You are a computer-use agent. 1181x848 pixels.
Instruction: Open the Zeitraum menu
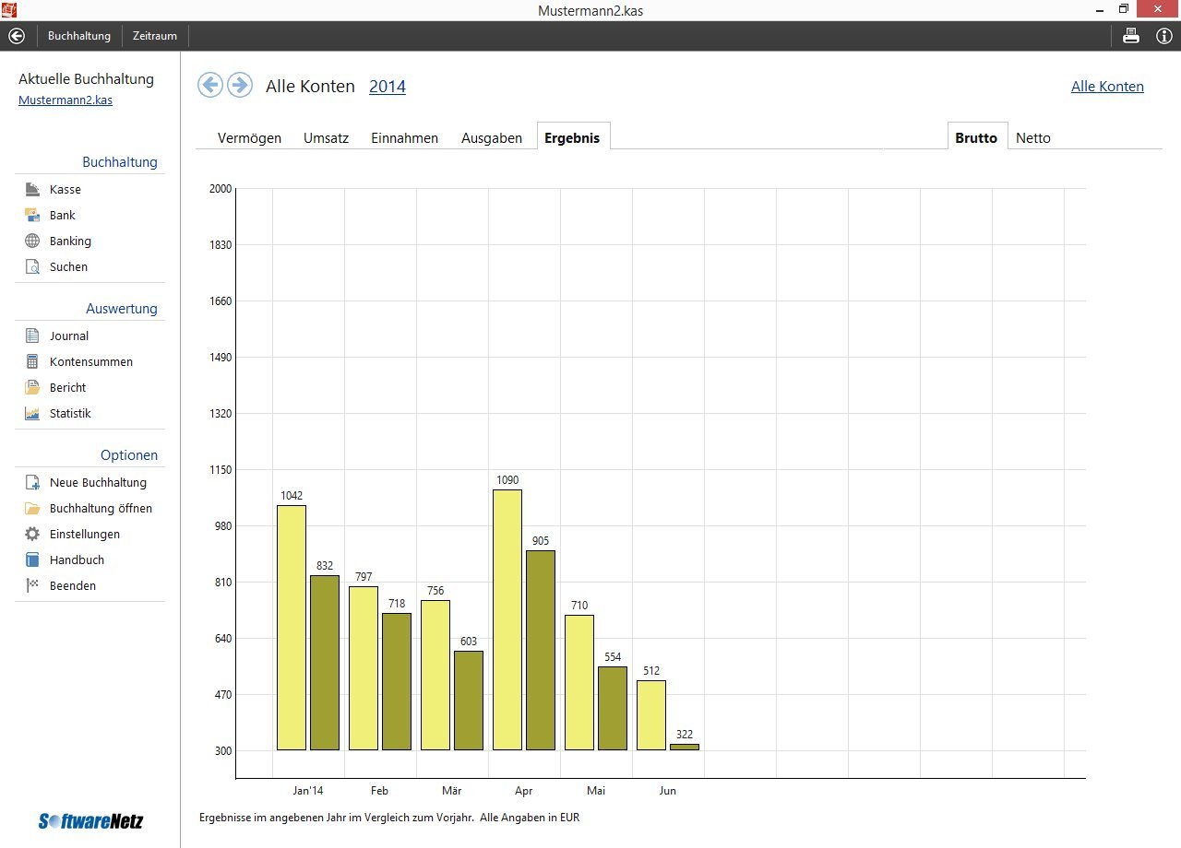[x=155, y=36]
